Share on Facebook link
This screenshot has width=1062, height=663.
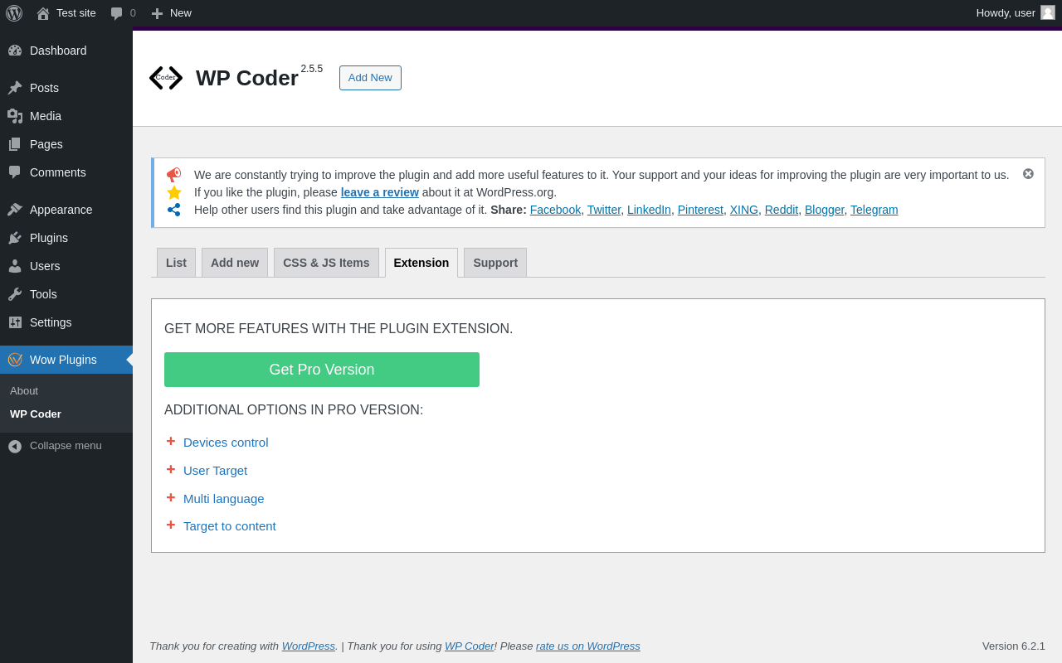click(x=555, y=210)
